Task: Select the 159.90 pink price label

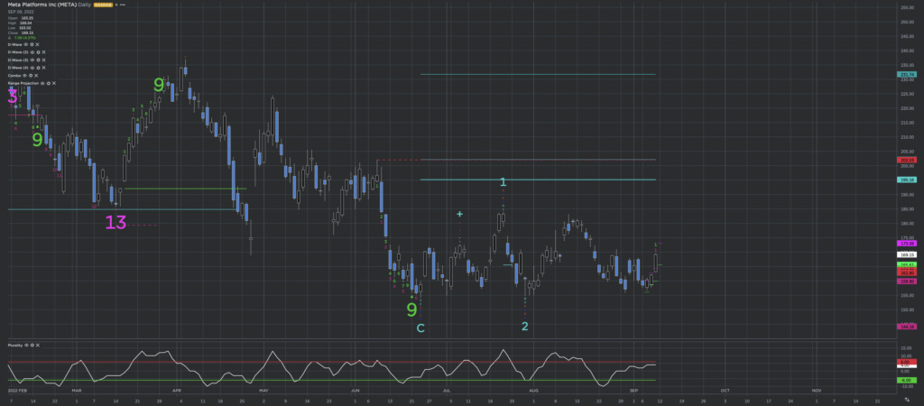Action: click(907, 281)
